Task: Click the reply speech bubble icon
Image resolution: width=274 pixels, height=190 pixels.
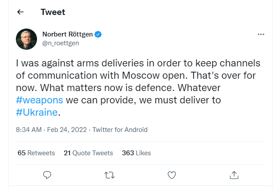Action: coord(48,175)
